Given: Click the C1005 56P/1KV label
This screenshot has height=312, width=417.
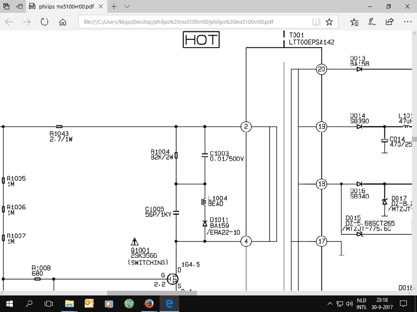Looking at the screenshot, I should tap(158, 212).
